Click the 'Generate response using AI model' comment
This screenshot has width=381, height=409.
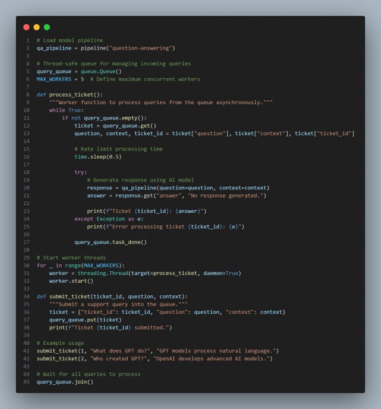pyautogui.click(x=140, y=180)
